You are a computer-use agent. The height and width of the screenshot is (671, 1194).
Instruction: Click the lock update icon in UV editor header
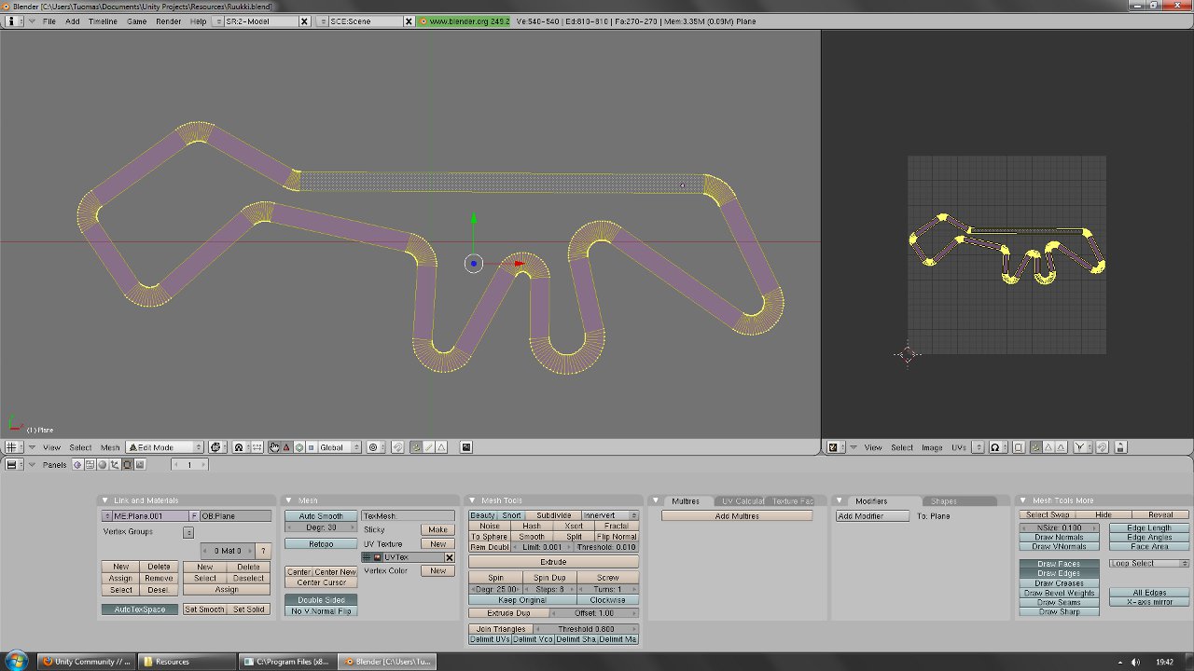[1122, 447]
